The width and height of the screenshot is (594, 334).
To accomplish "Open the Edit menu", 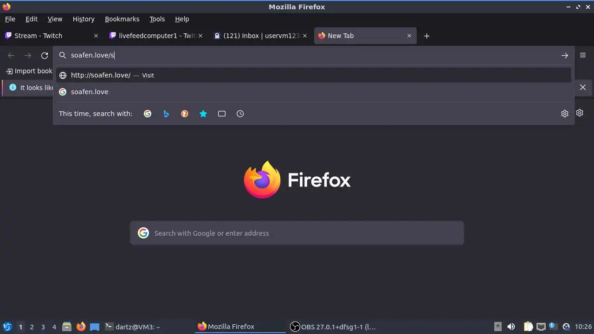I will (32, 19).
